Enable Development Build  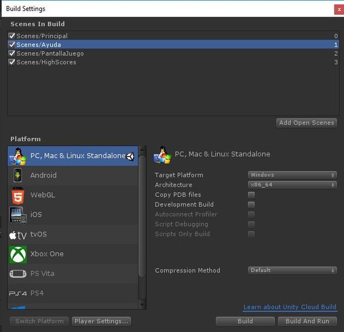(x=251, y=205)
